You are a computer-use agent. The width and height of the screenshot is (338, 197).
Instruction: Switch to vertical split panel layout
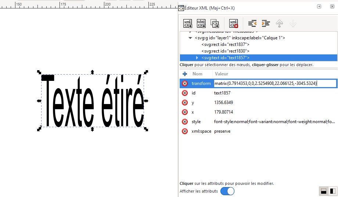pos(332,191)
